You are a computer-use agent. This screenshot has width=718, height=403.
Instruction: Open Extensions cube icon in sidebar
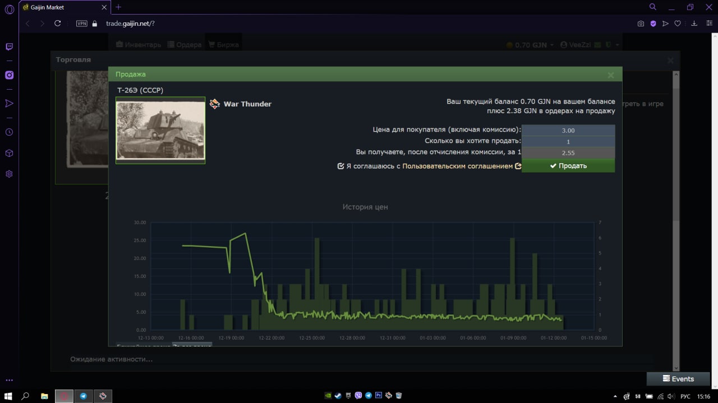point(9,153)
